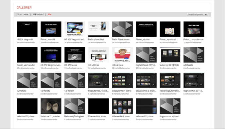This screenshot has height=129, width=225.
Task: Click '37 indholdselementer' under Plakat_værkstedet
Action: [x=26, y=68]
